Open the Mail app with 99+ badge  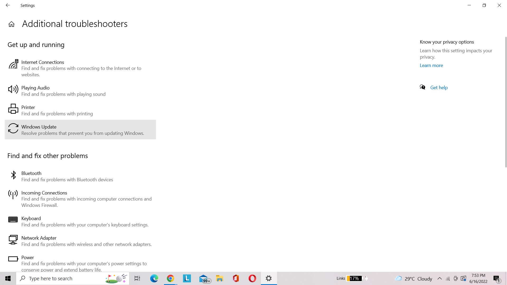(x=204, y=279)
